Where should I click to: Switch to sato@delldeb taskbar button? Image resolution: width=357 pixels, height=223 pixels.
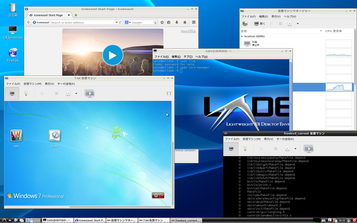(x=58, y=220)
